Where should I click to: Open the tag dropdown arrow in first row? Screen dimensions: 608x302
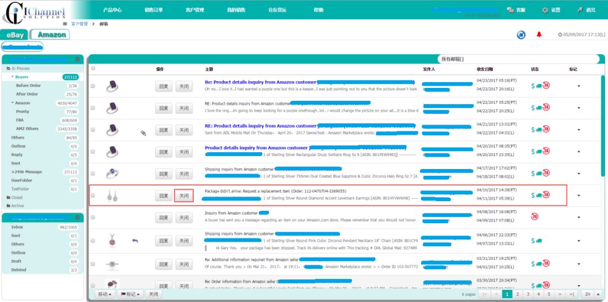tap(579, 86)
